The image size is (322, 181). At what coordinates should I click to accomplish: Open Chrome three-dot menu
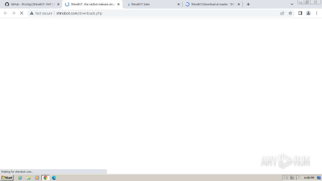(316, 13)
